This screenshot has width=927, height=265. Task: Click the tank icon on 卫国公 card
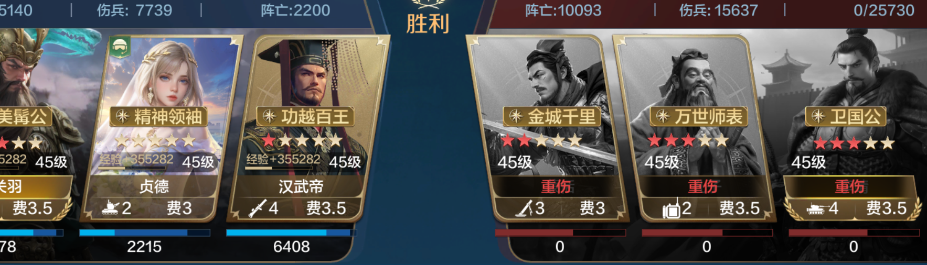816,209
